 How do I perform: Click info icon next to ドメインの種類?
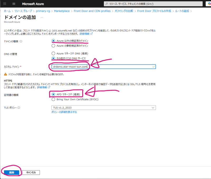(x=21, y=41)
